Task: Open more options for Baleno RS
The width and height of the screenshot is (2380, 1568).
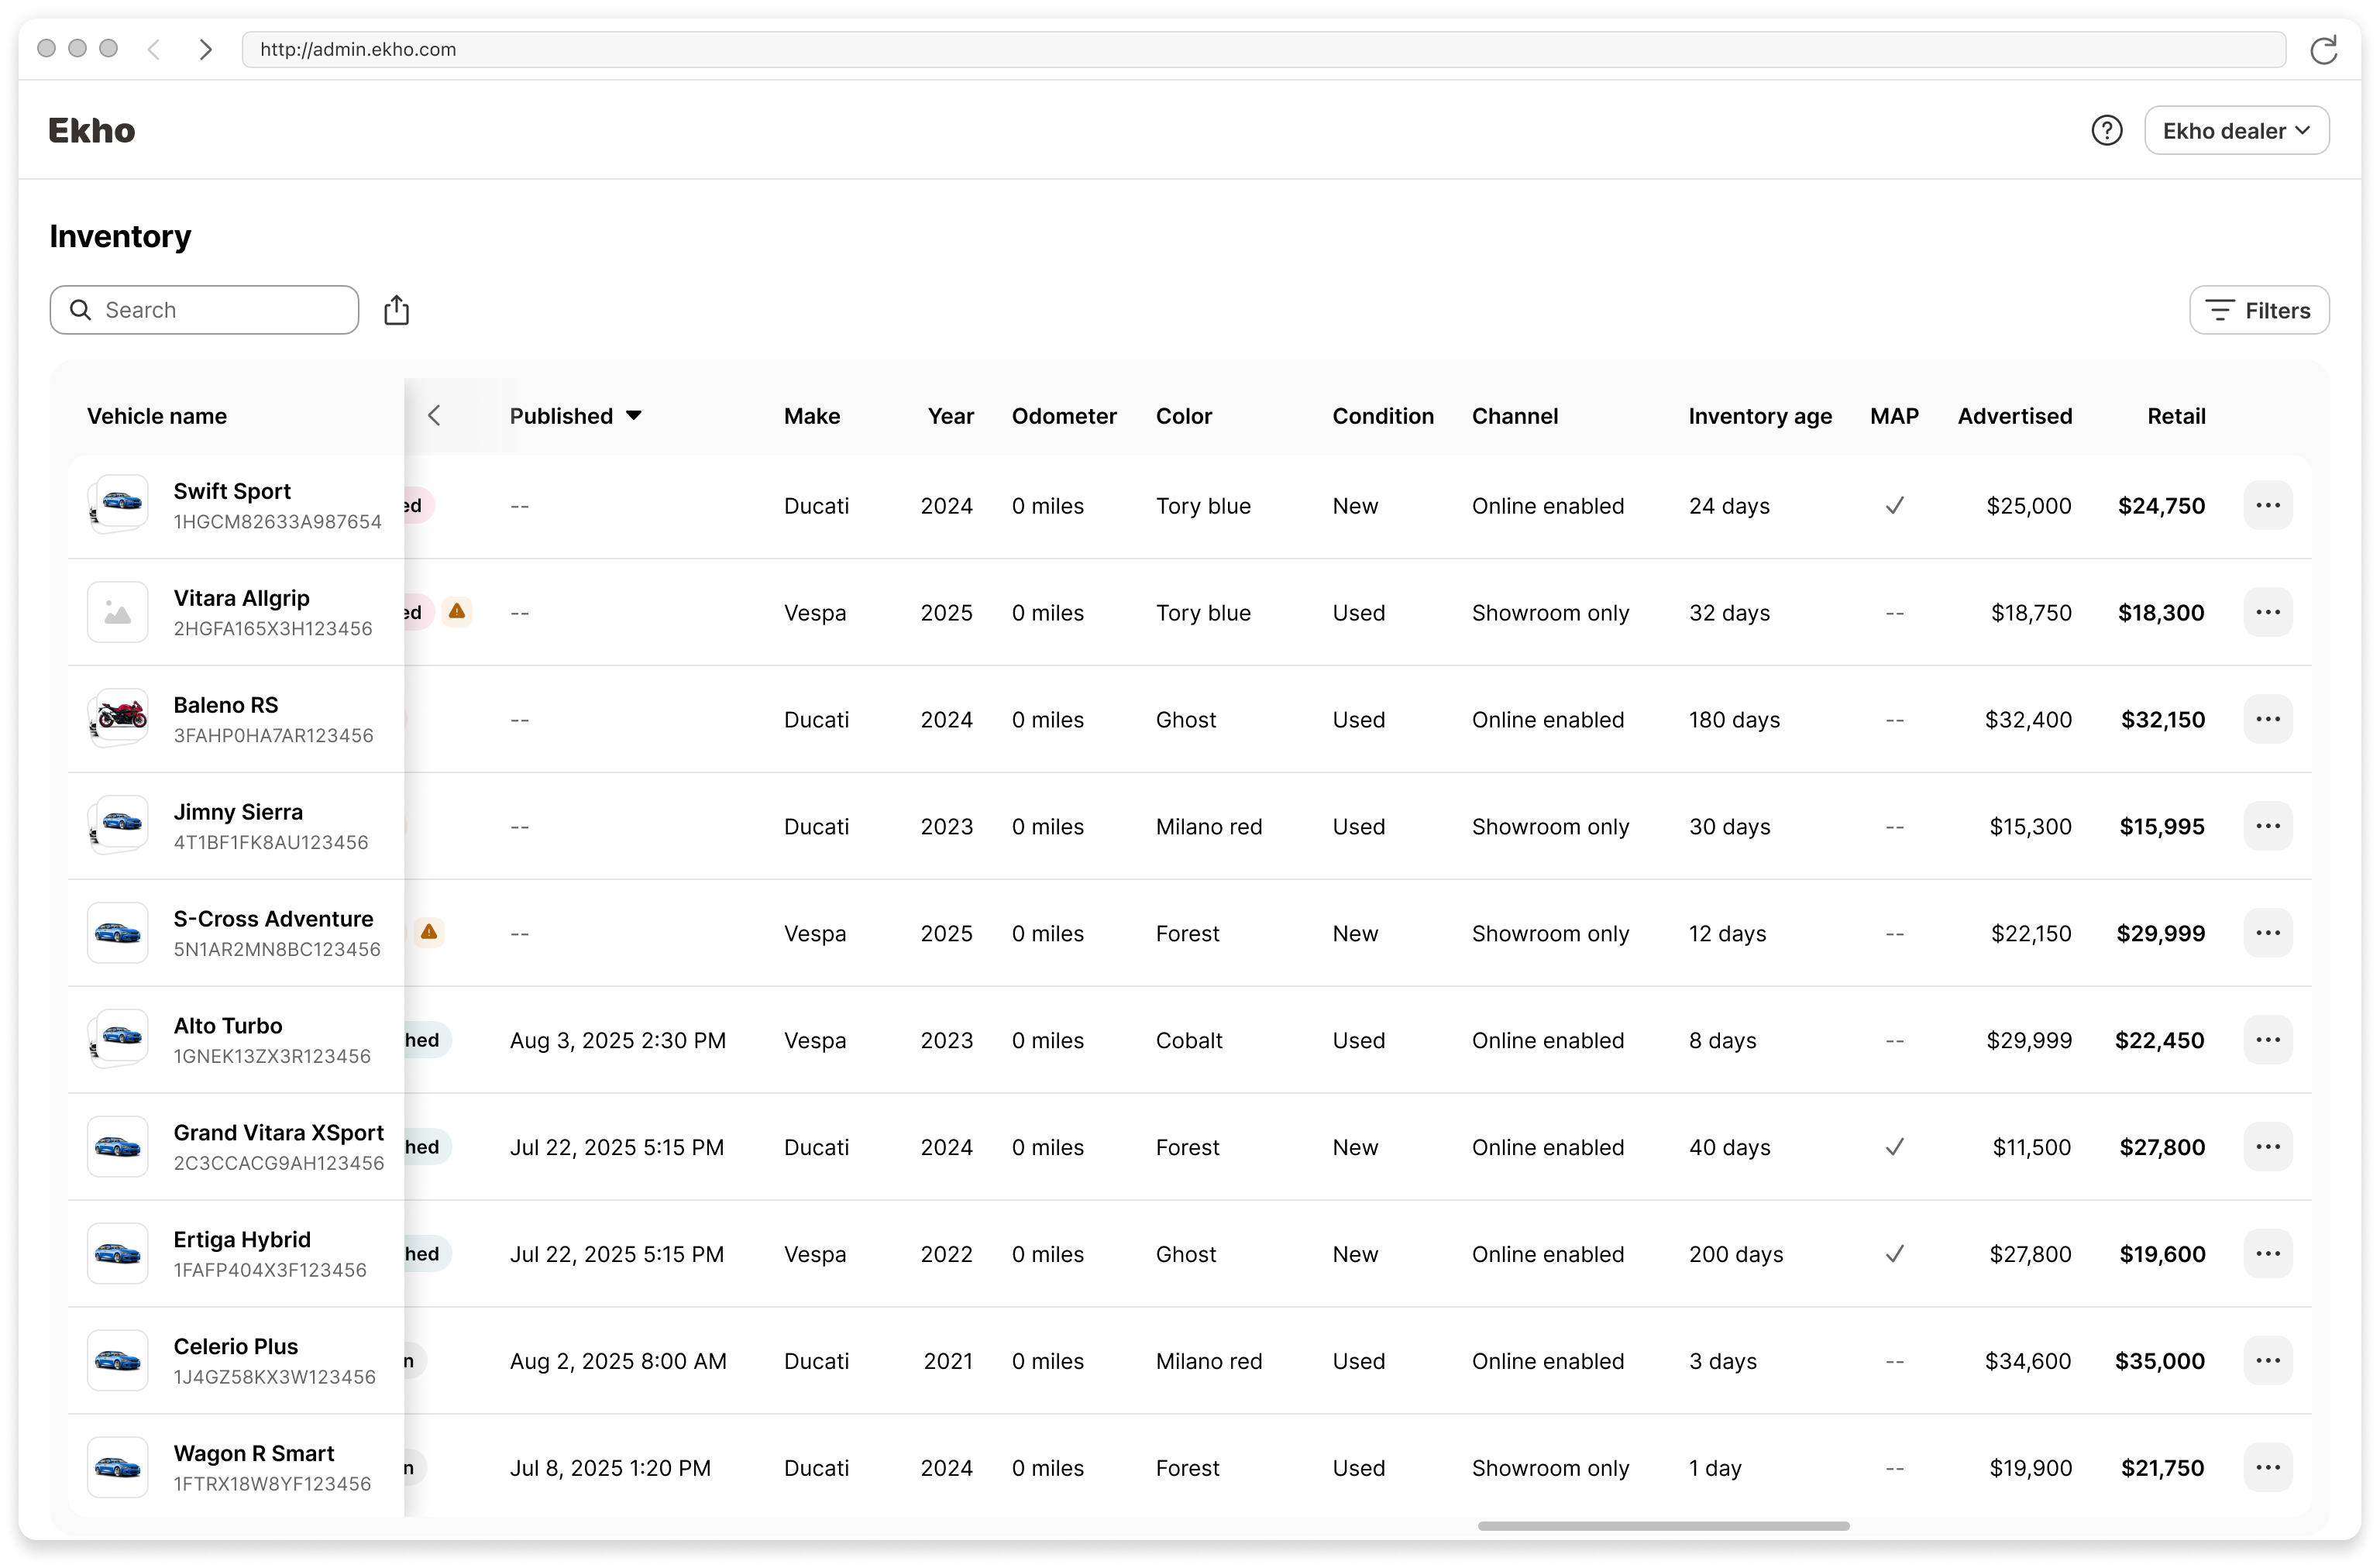Action: pyautogui.click(x=2267, y=720)
